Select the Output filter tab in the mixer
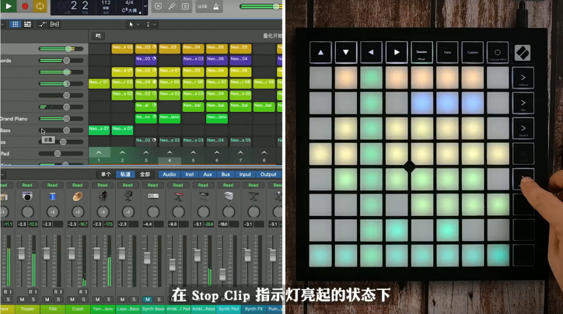This screenshot has width=563, height=314. pos(267,174)
